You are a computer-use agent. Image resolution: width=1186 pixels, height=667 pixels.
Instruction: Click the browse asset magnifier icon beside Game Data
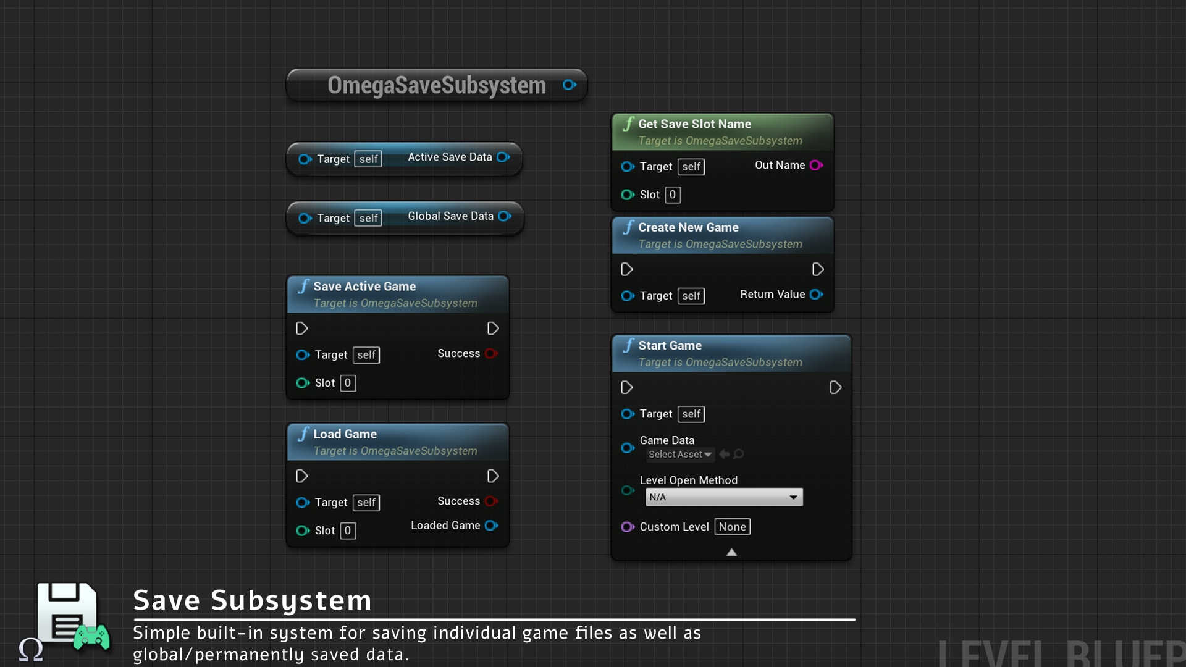pyautogui.click(x=739, y=455)
